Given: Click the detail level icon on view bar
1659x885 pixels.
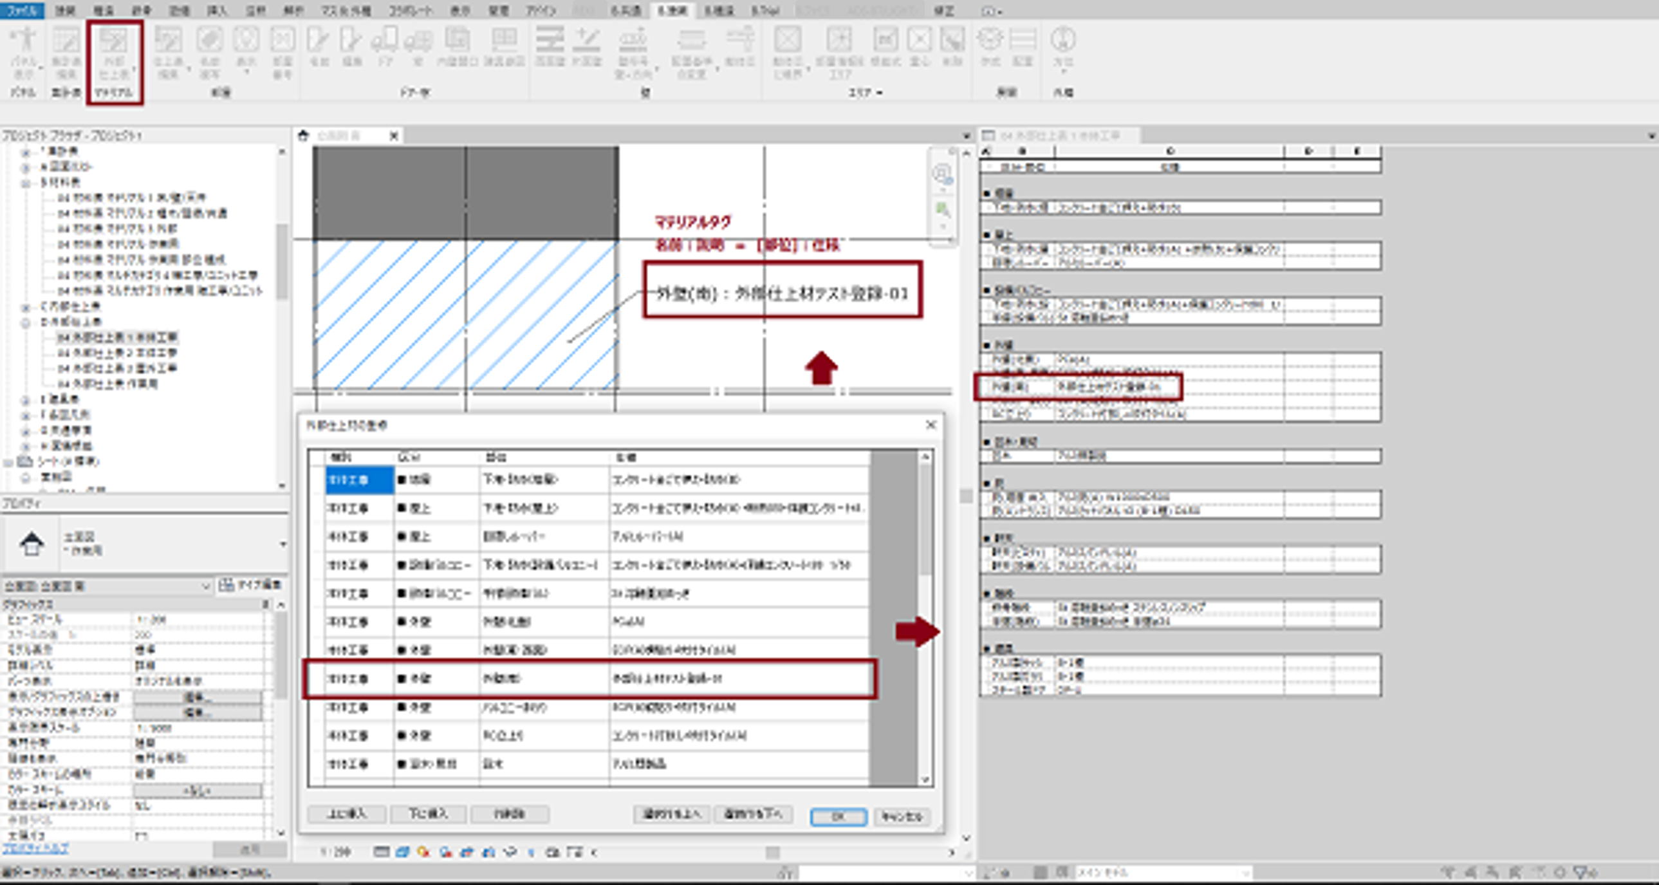Looking at the screenshot, I should click(x=381, y=852).
